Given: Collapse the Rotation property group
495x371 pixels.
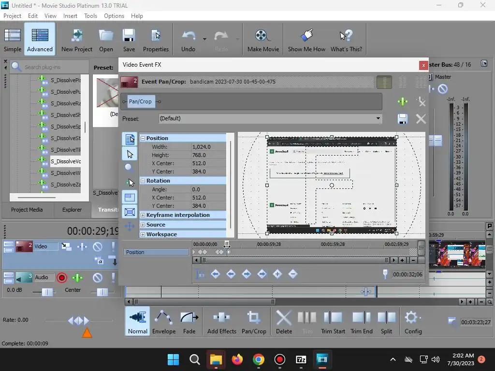Looking at the screenshot, I should pos(143,181).
